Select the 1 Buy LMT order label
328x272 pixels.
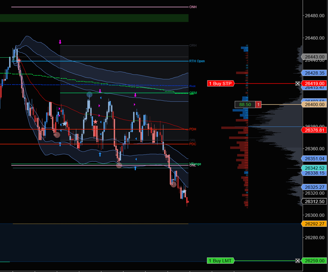point(221,261)
